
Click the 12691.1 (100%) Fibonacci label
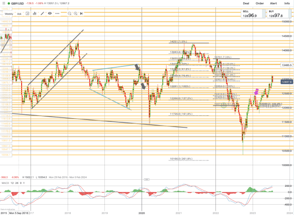click(180, 87)
